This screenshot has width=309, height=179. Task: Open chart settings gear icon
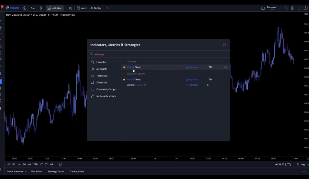pyautogui.click(x=292, y=8)
